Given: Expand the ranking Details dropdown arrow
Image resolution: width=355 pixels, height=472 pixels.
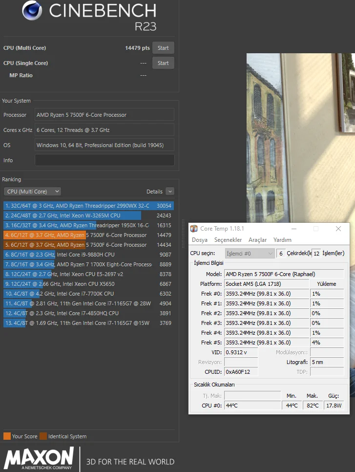Looking at the screenshot, I should click(x=170, y=192).
